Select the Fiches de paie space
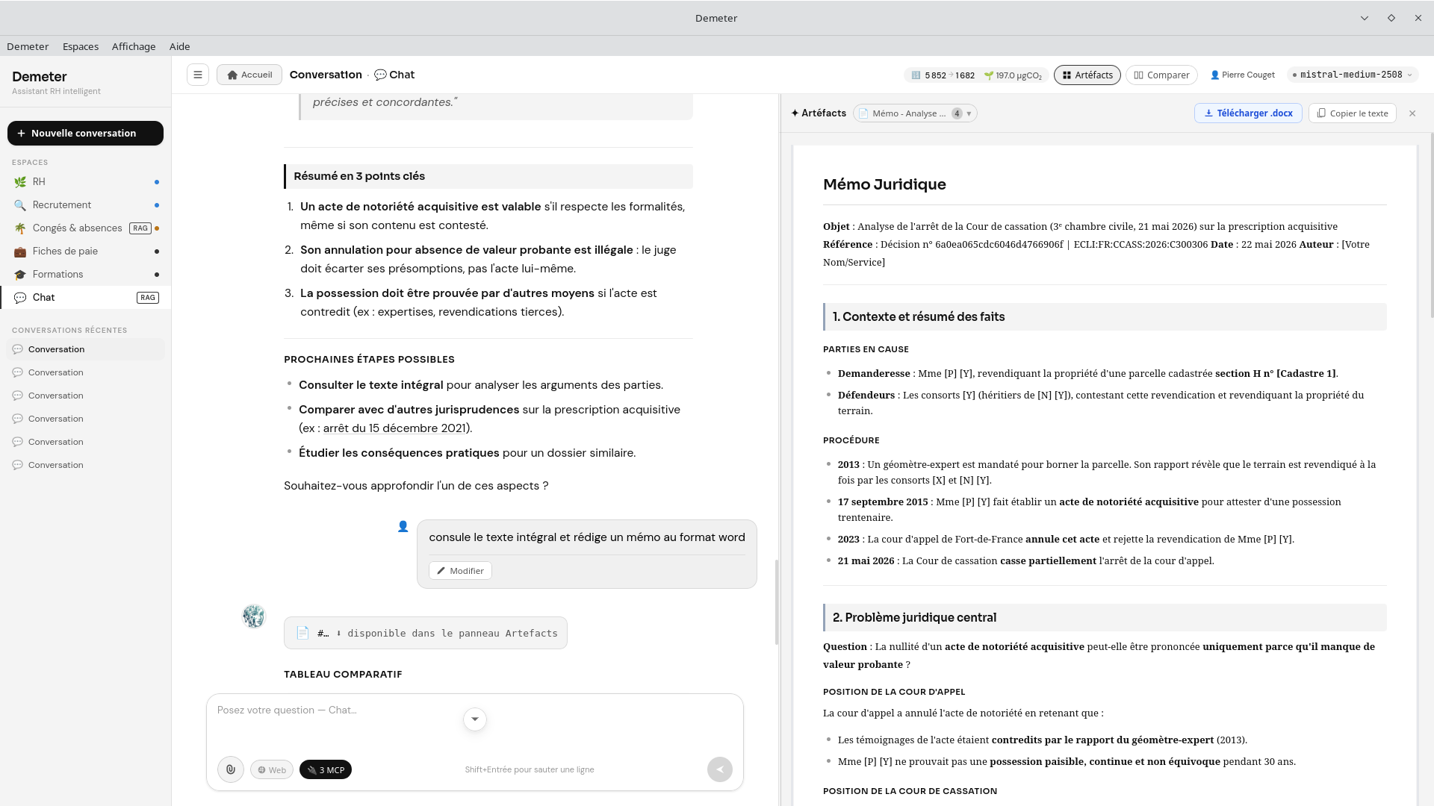Screen dimensions: 1434x806 pos(85,252)
